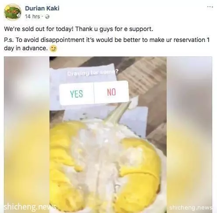Viewport: 217px width, 213px height.
Task: Select the 'Craving for some?' poll question
Action: [93, 73]
